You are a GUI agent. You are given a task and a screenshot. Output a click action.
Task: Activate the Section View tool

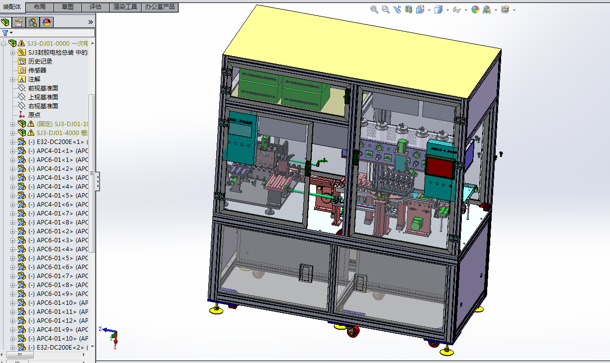(409, 9)
